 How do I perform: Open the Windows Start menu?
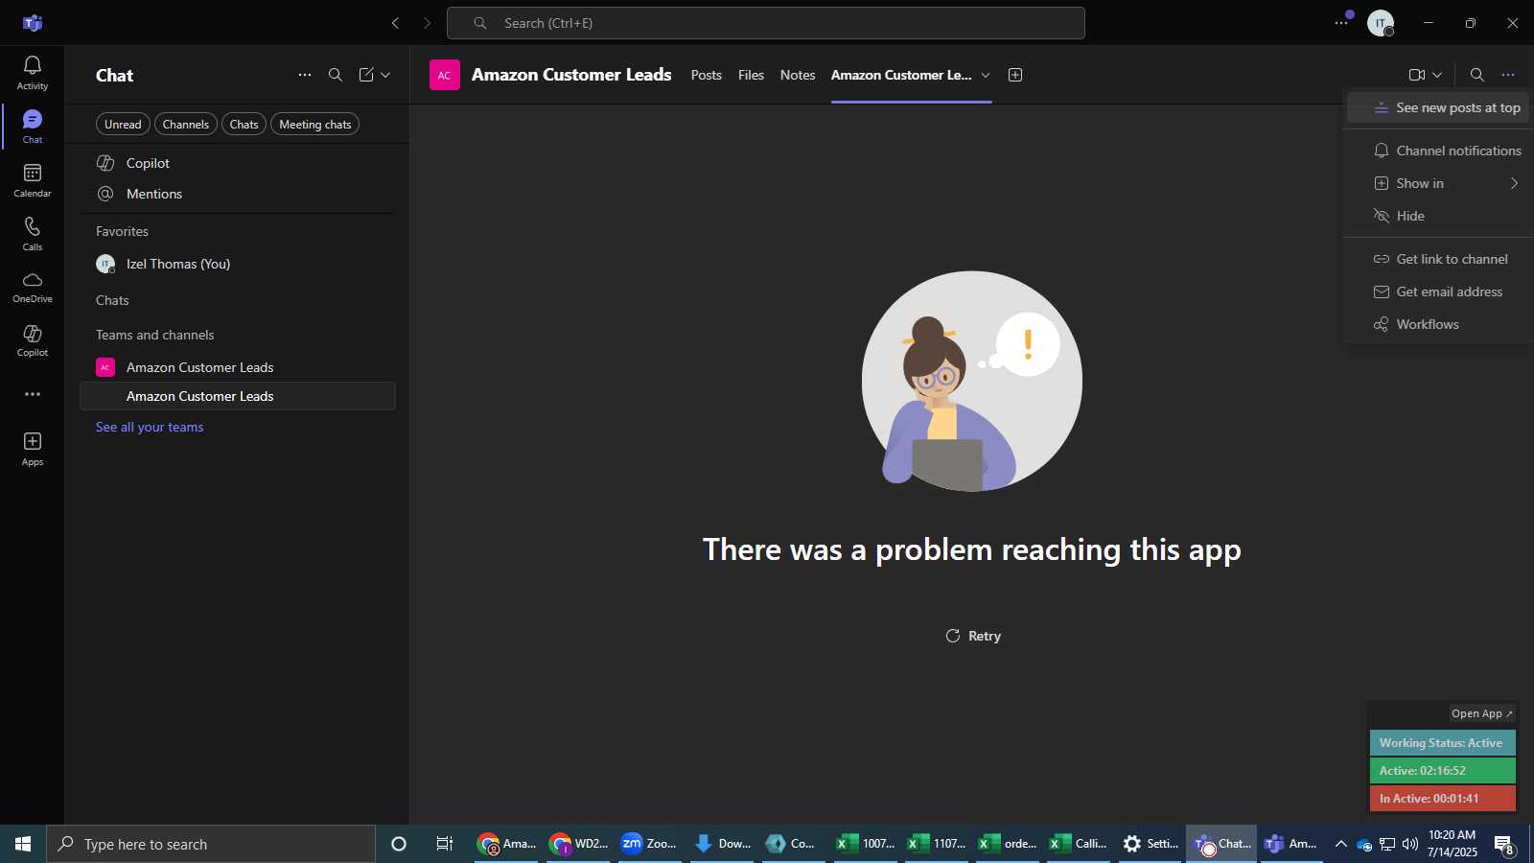23,844
